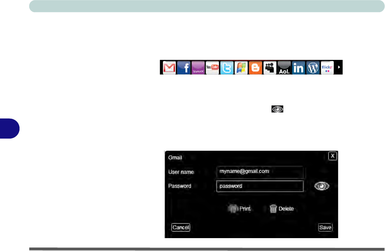Image resolution: width=385 pixels, height=251 pixels.
Task: Open the Windows Live icon
Action: click(241, 68)
